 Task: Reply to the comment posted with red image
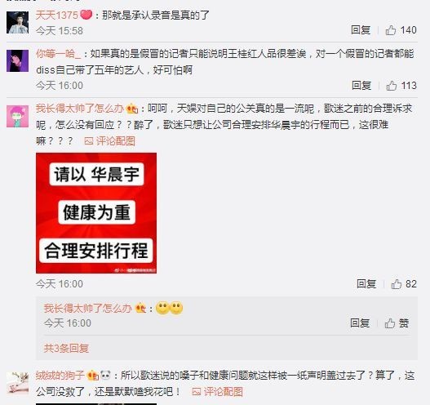pos(366,283)
